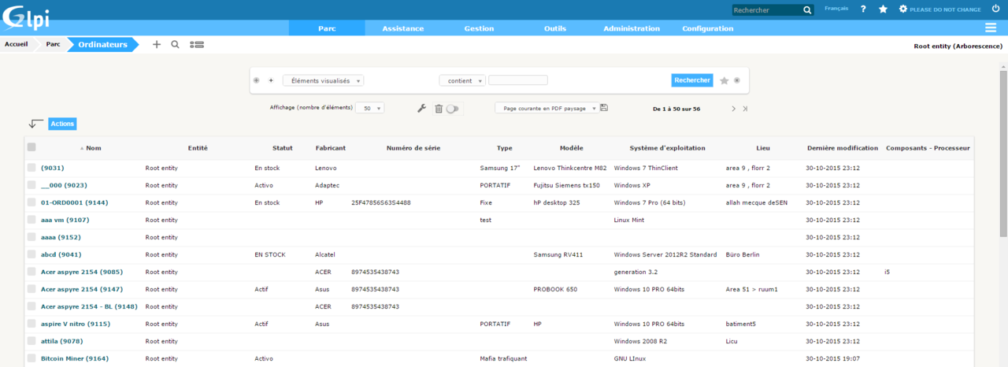Screen dimensions: 1008x367
Task: Open bookmarks star in the top bar
Action: click(x=884, y=9)
